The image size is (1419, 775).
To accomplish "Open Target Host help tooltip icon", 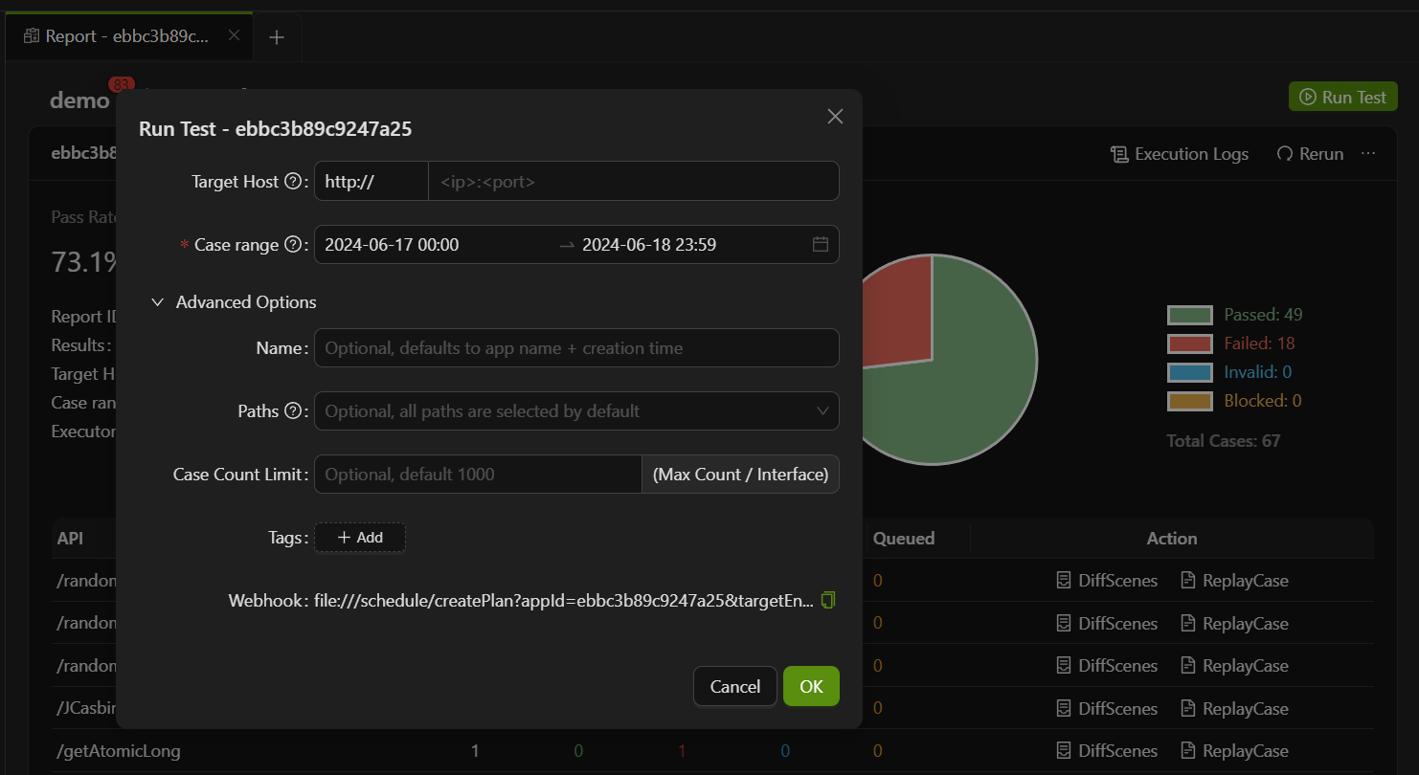I will point(293,182).
